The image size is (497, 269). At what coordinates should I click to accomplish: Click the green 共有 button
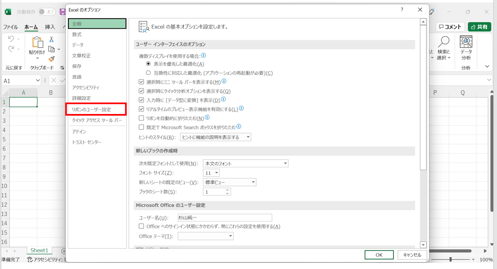point(479,27)
